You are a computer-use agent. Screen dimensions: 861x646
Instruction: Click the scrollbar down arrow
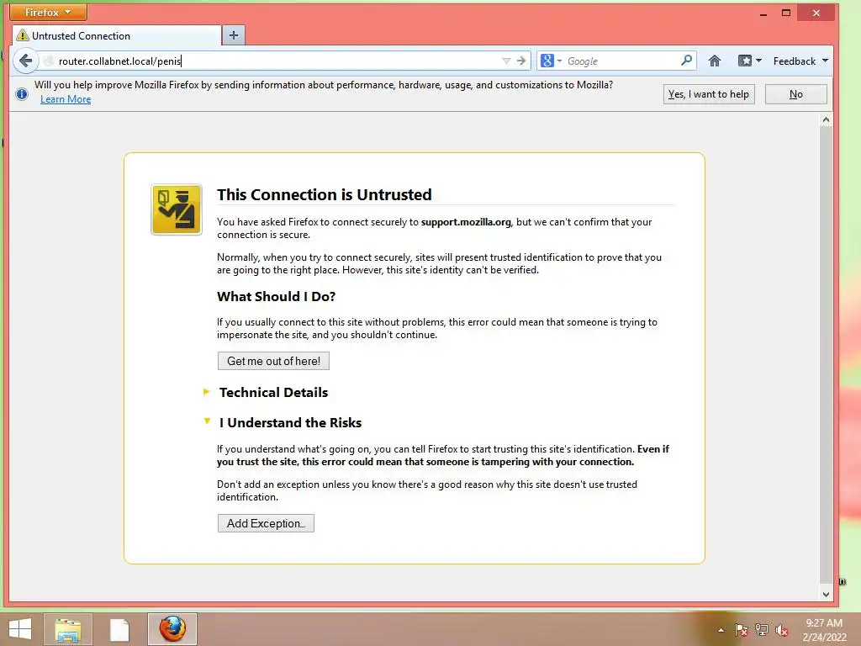point(826,595)
